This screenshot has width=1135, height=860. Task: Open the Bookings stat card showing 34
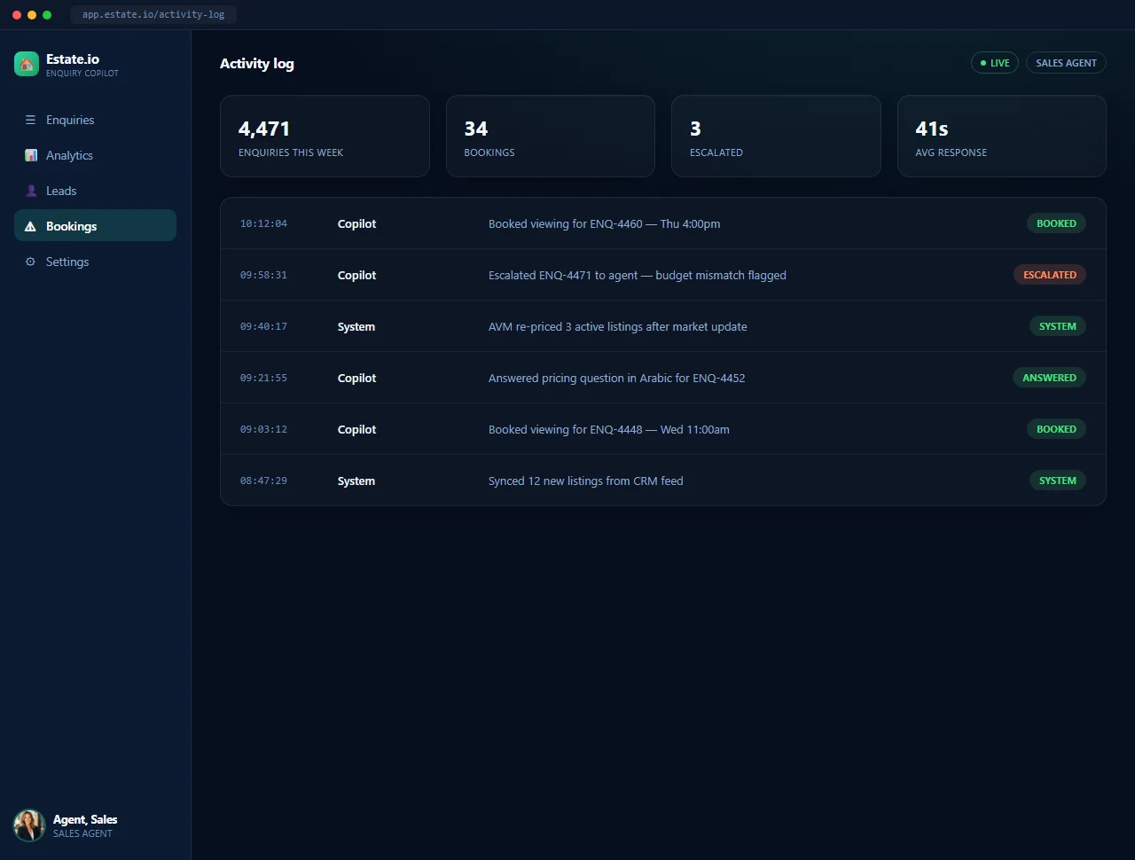click(x=551, y=137)
